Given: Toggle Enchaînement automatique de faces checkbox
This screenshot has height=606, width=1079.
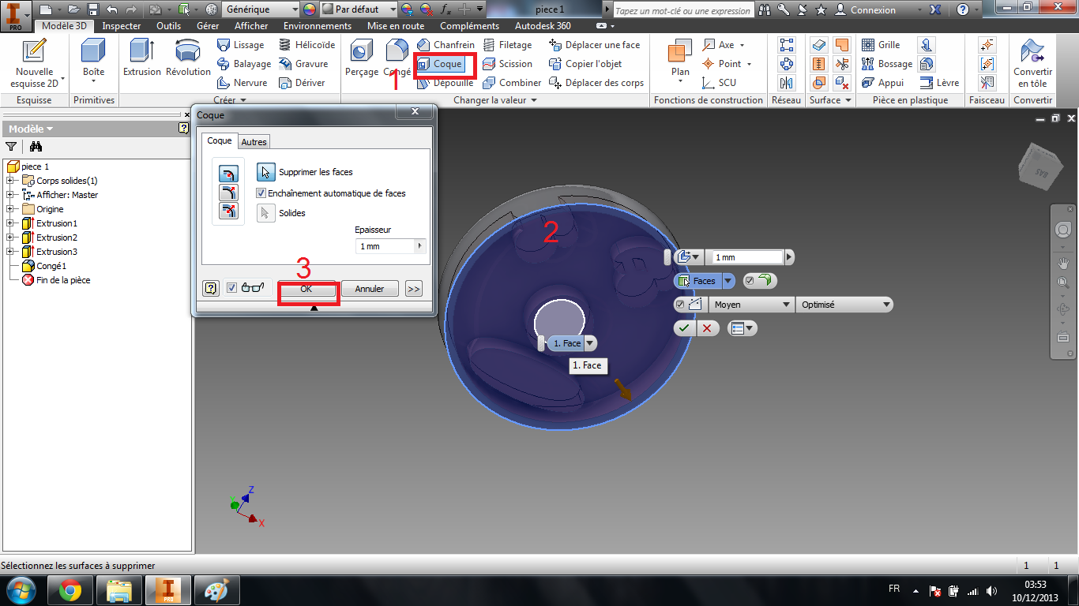Looking at the screenshot, I should tap(261, 193).
